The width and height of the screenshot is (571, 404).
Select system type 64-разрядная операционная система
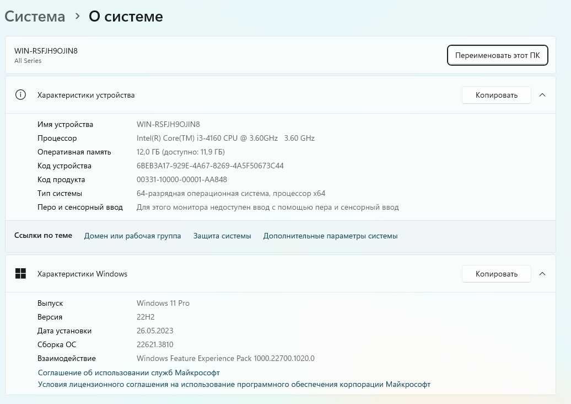pos(231,194)
